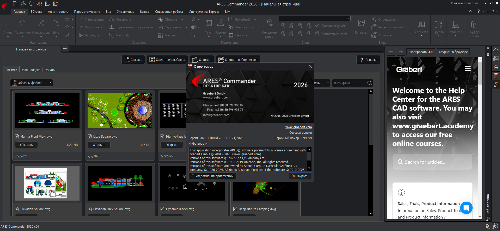Viewport: 500px width, 231px height.
Task: Open the layer selection combo box
Action: click(x=314, y=18)
